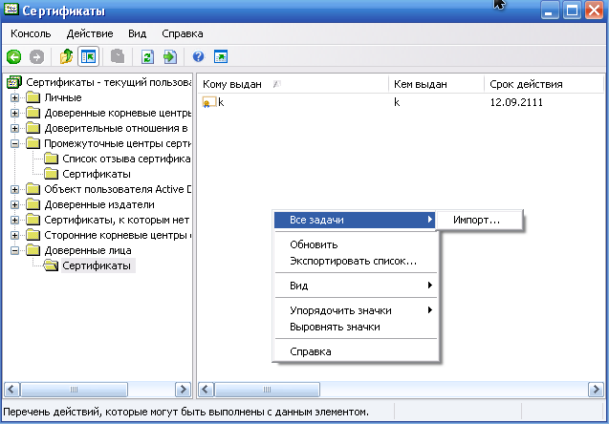The height and width of the screenshot is (424, 609).
Task: Sort by Кем выдан column header
Action: tap(437, 84)
